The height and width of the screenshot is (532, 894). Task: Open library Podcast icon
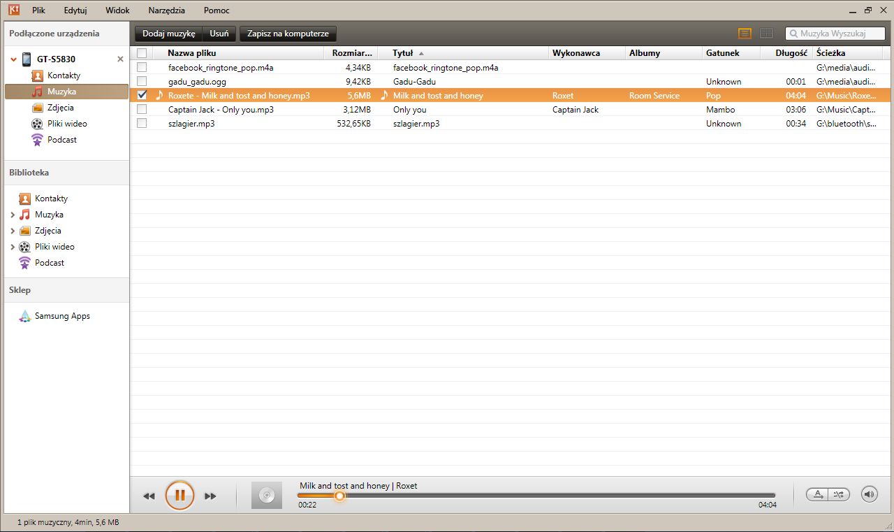(x=24, y=263)
